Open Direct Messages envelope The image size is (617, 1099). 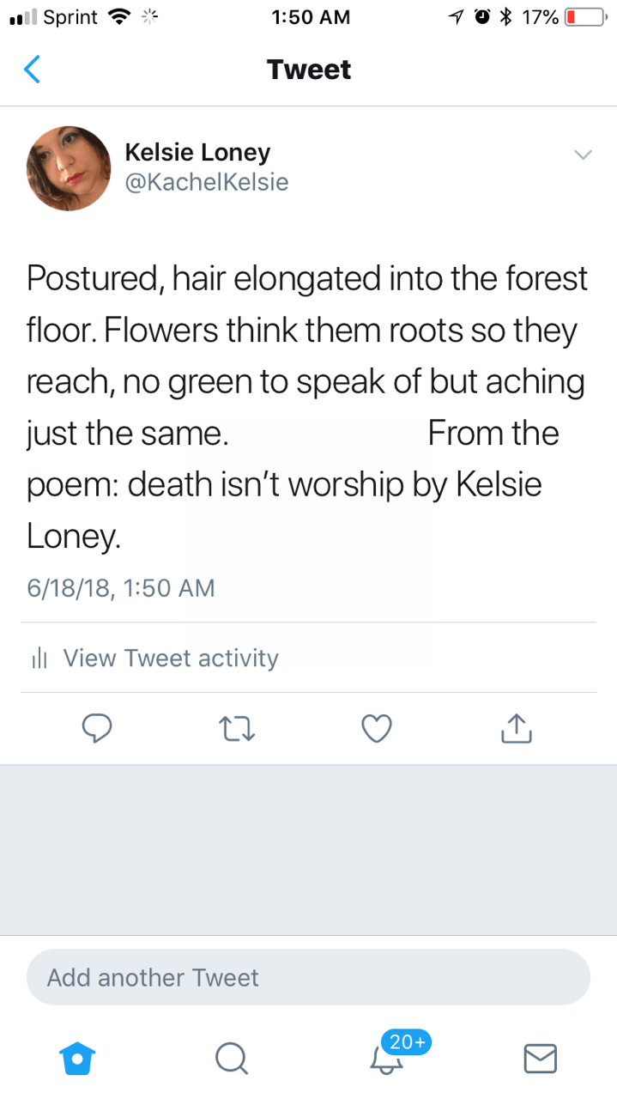click(540, 1058)
